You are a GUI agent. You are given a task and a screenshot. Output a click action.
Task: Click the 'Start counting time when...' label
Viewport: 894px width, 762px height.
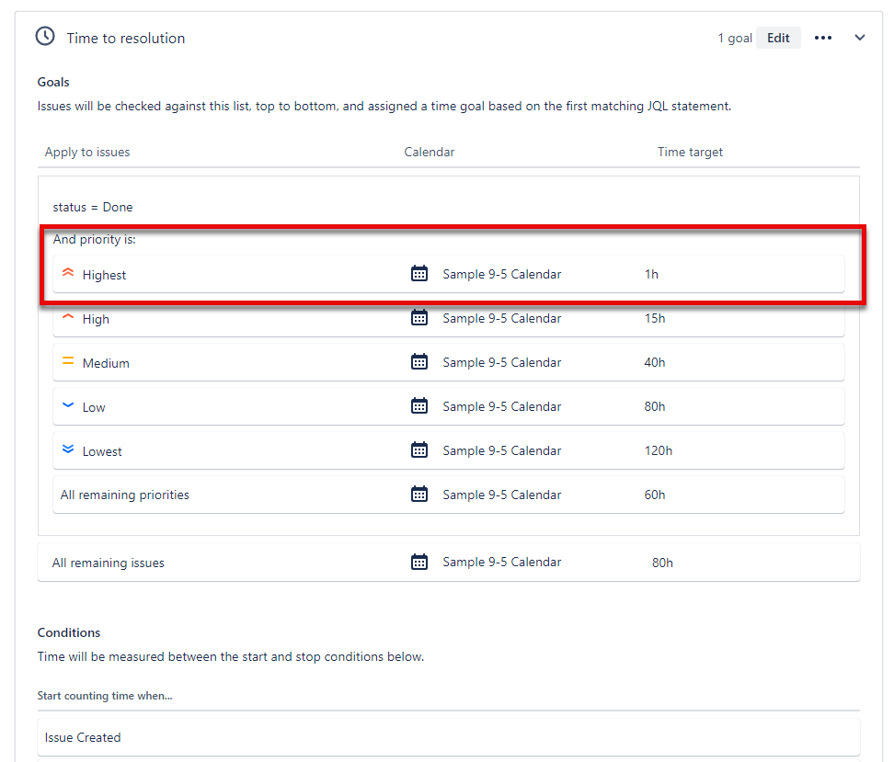point(105,696)
